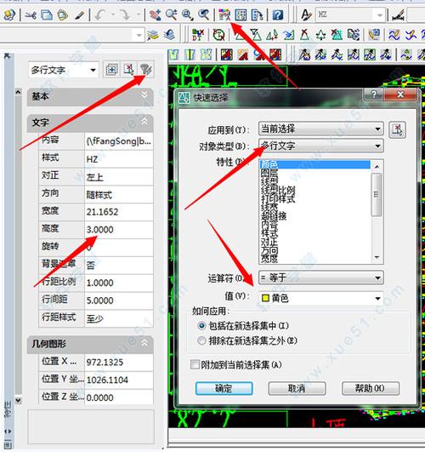Click the 取消 button
425x452 pixels.
[297, 388]
